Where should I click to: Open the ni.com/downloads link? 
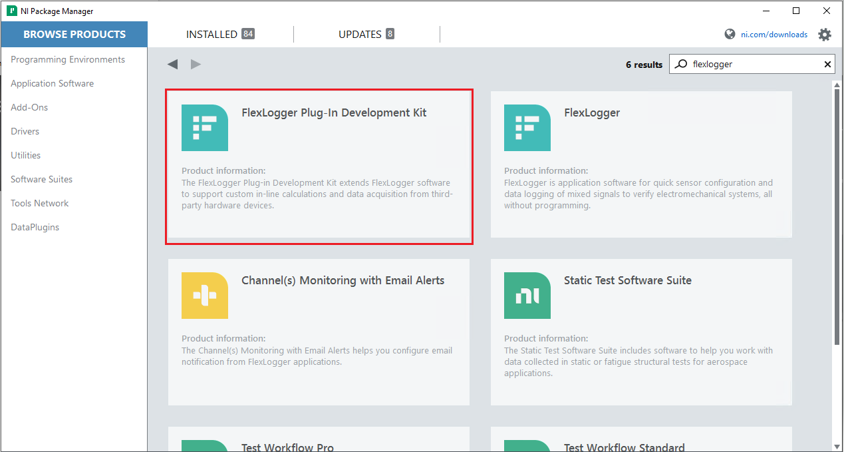pyautogui.click(x=774, y=35)
